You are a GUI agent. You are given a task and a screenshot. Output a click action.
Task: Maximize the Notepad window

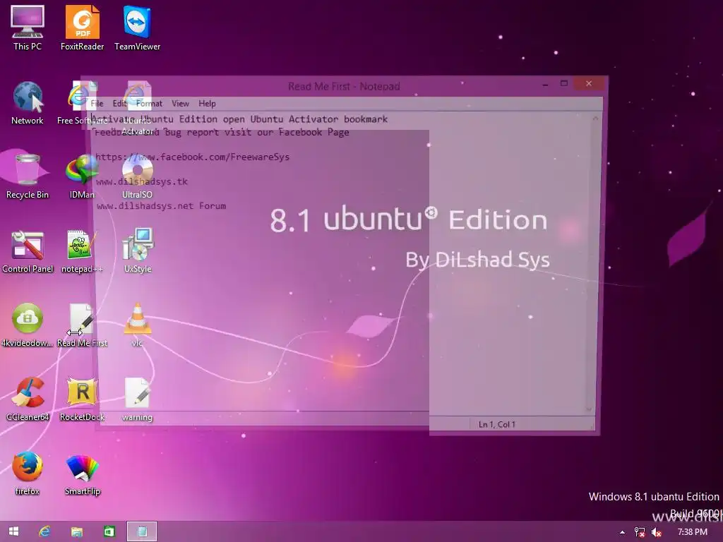[564, 83]
